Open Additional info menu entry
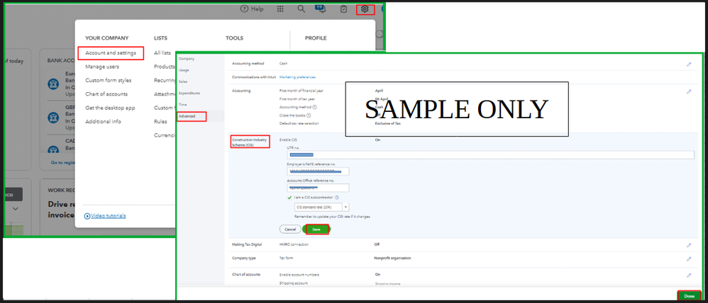 103,121
